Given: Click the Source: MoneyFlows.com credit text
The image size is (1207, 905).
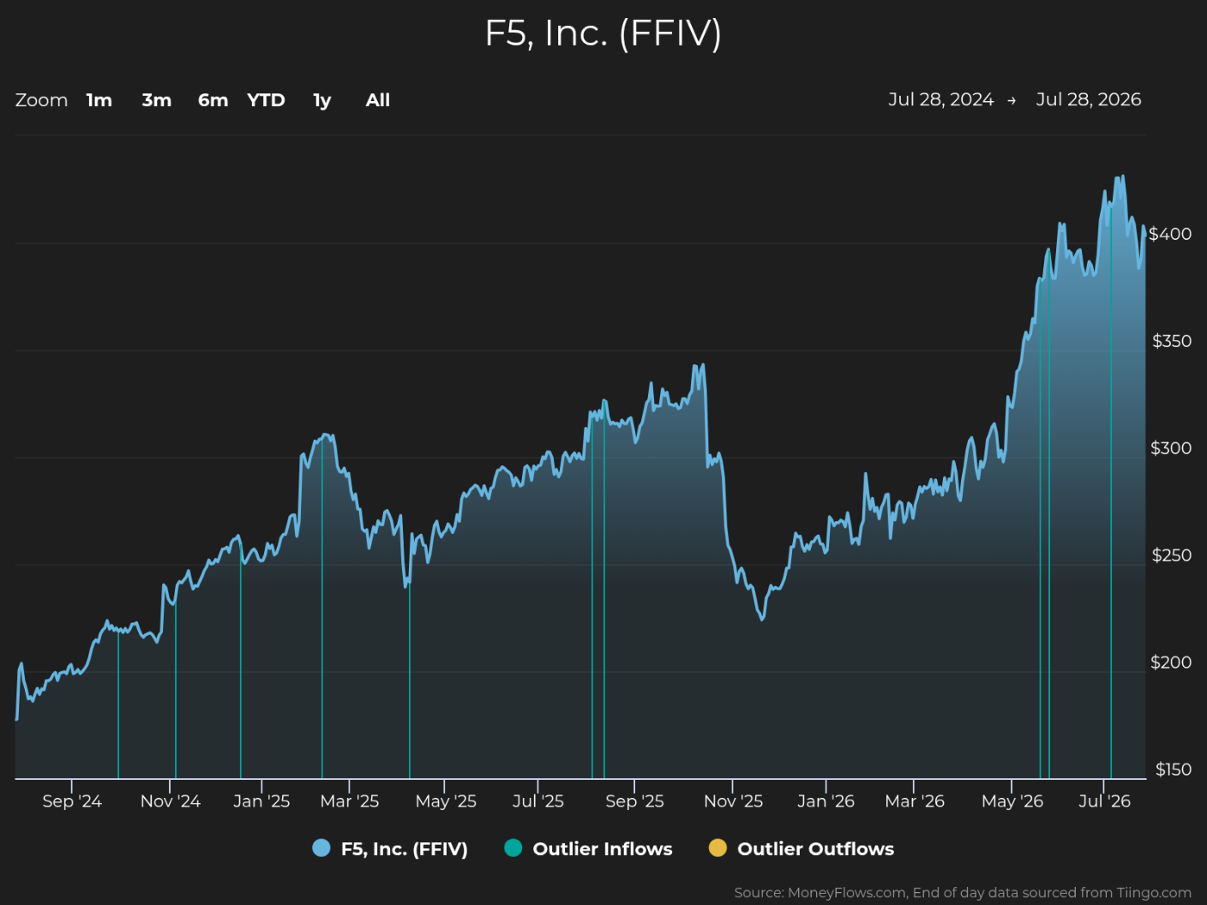Looking at the screenshot, I should tap(963, 893).
